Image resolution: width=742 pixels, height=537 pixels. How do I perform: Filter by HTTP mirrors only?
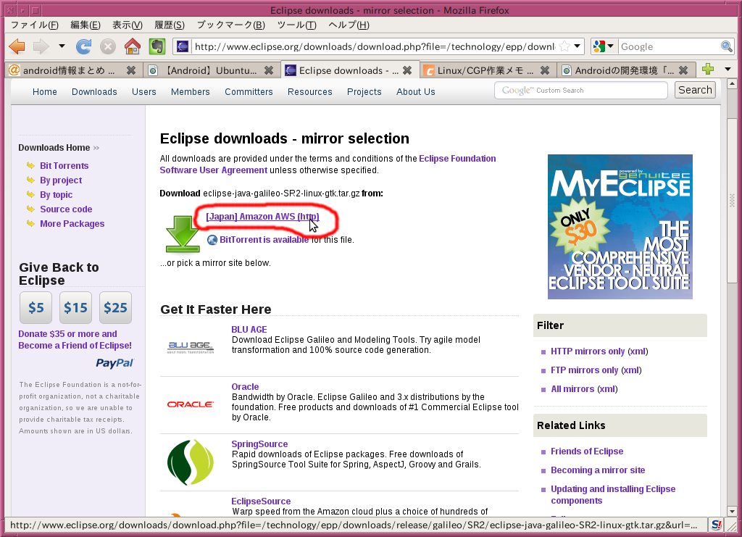tap(588, 351)
